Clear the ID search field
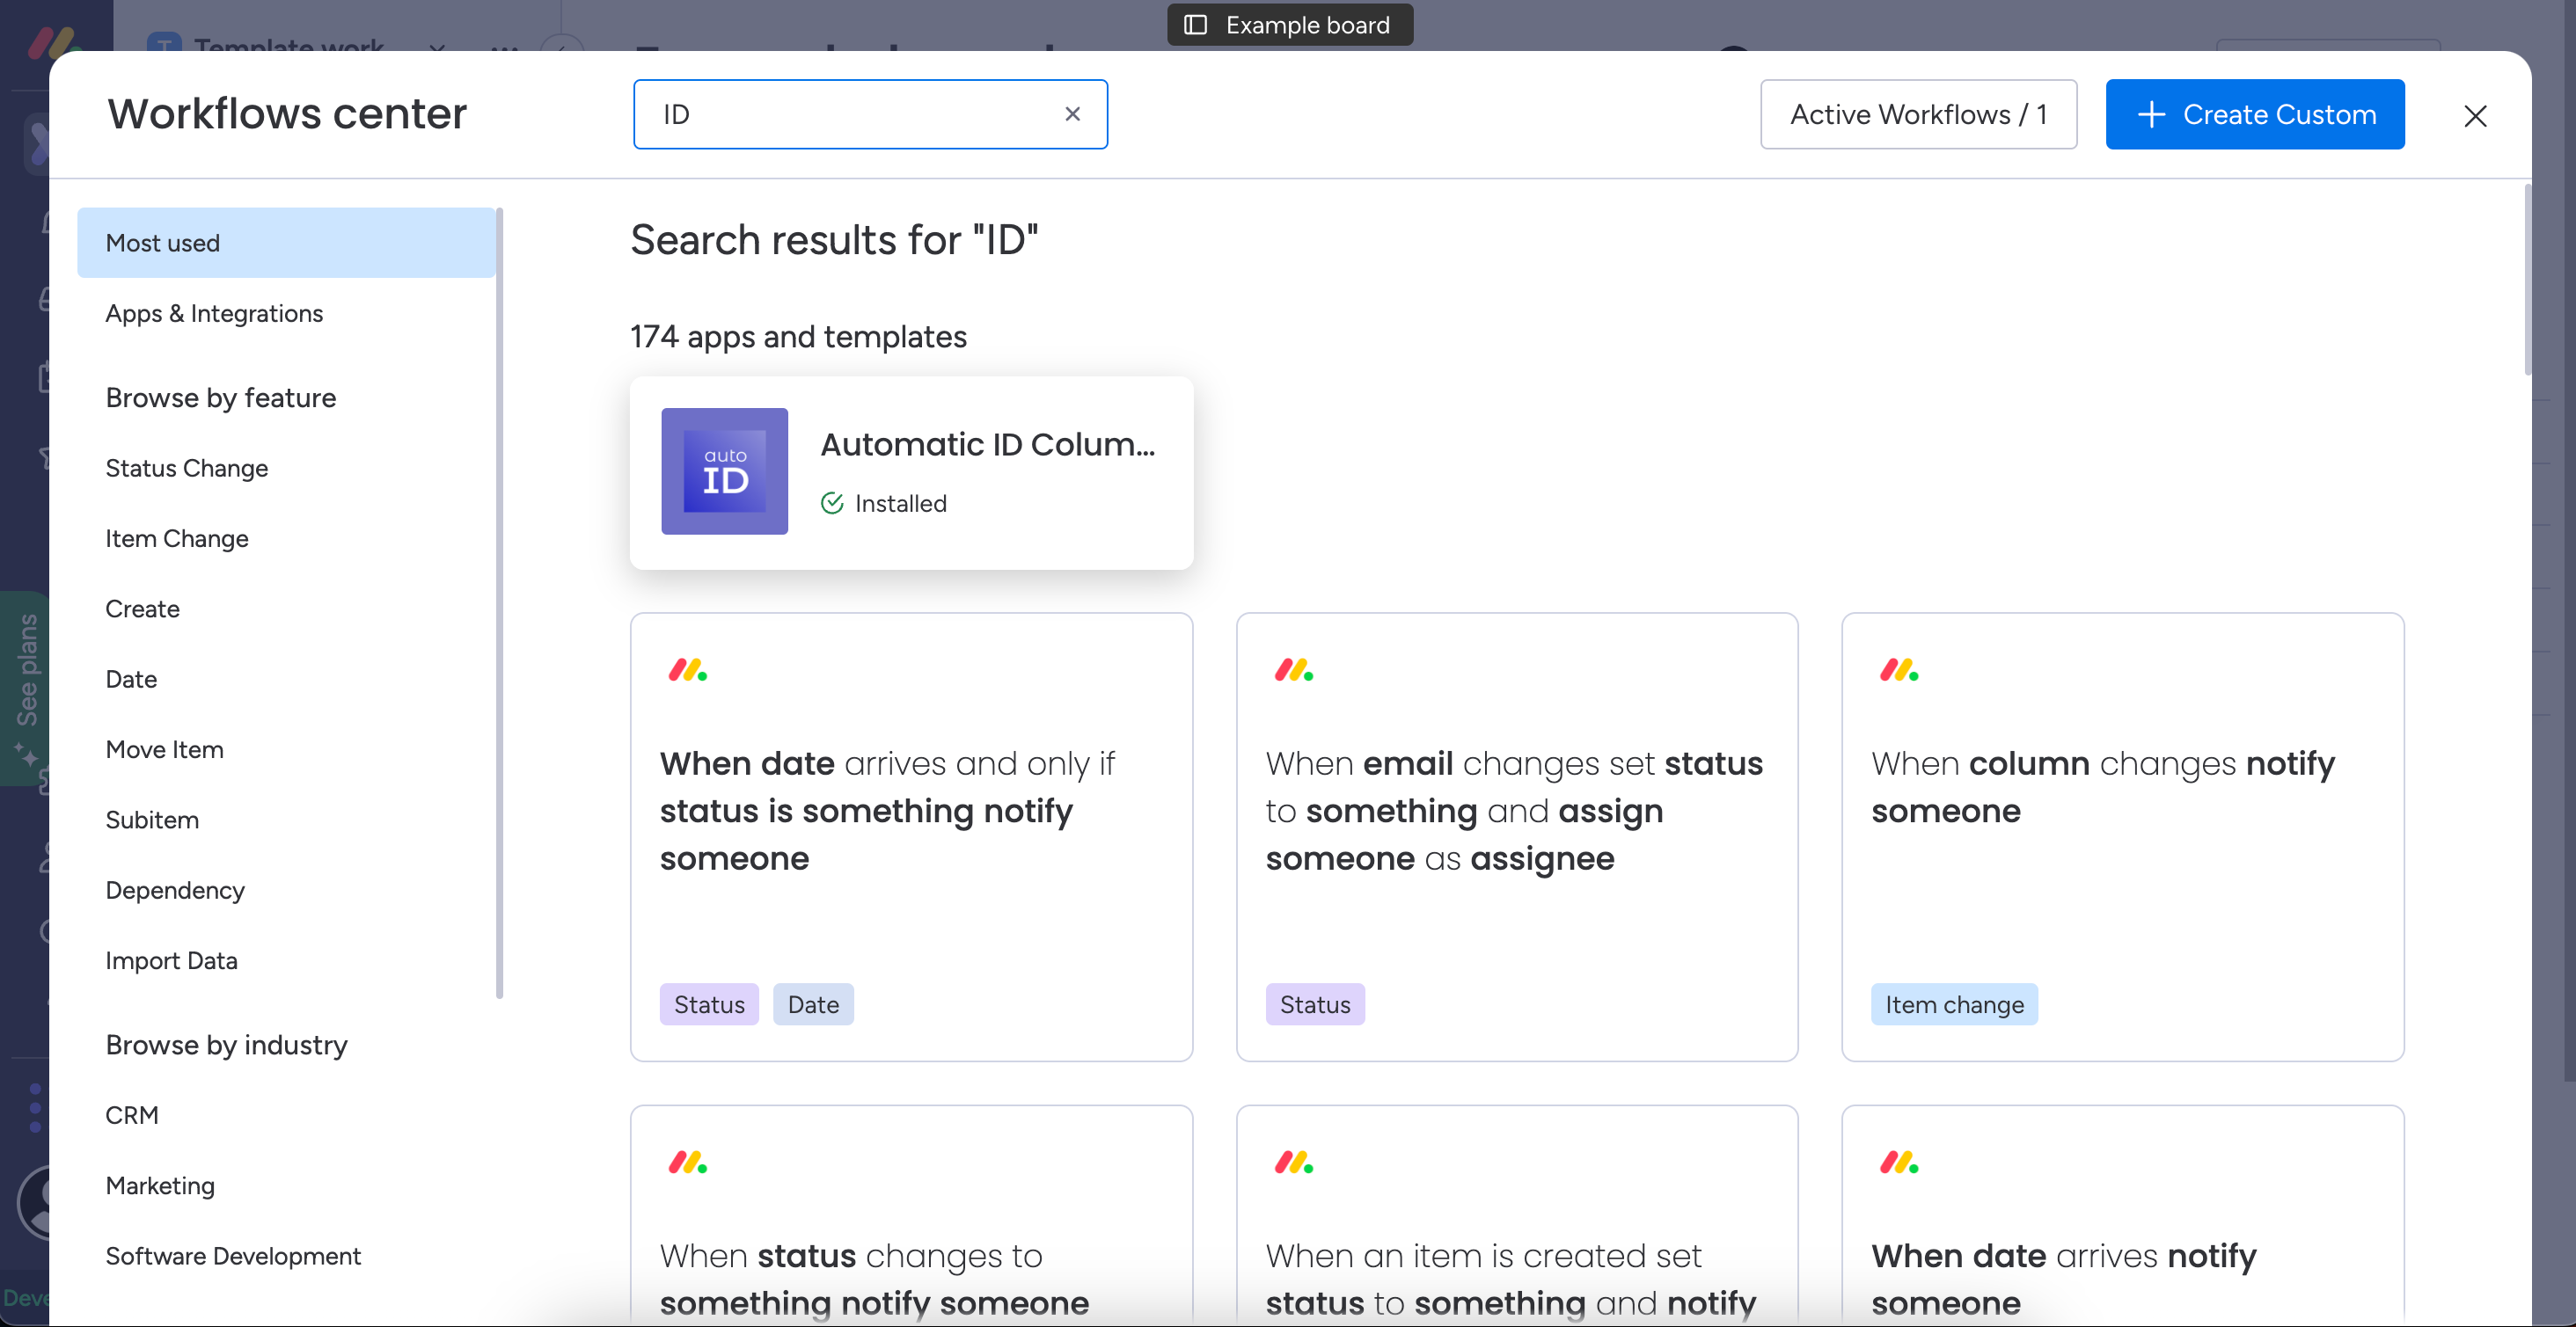The image size is (2576, 1327). (x=1072, y=114)
